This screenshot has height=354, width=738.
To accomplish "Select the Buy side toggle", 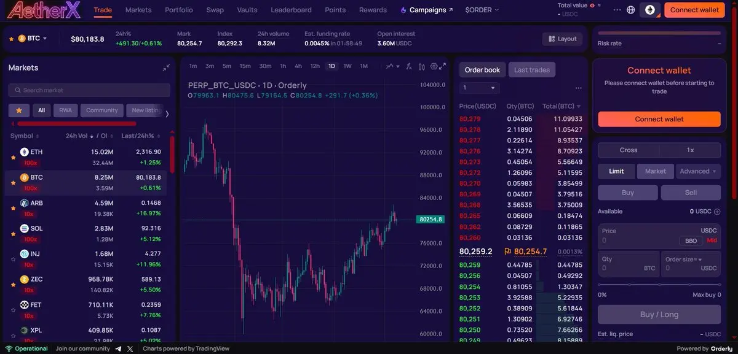I will [628, 193].
